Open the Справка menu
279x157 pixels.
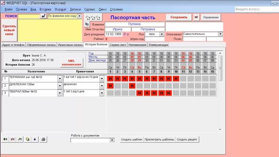pyautogui.click(x=116, y=9)
